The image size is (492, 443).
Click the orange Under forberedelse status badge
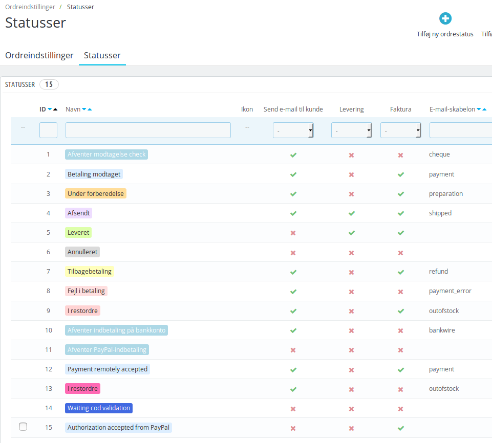pos(96,193)
